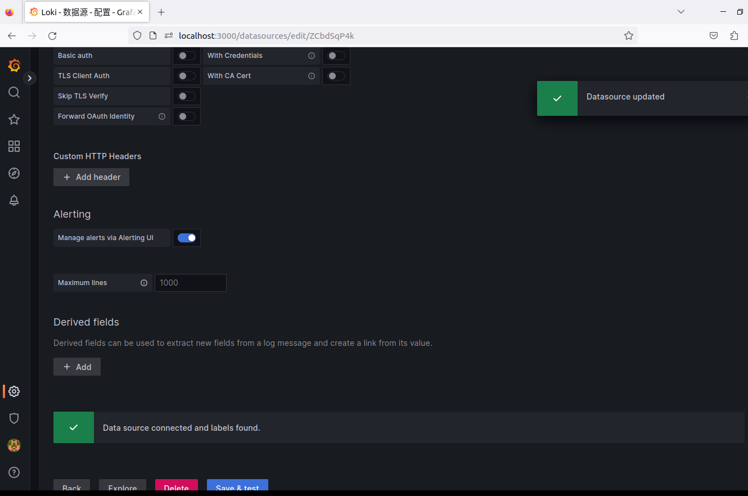This screenshot has height=496, width=748.
Task: Open Starred dashboards star icon in sidebar
Action: point(14,119)
